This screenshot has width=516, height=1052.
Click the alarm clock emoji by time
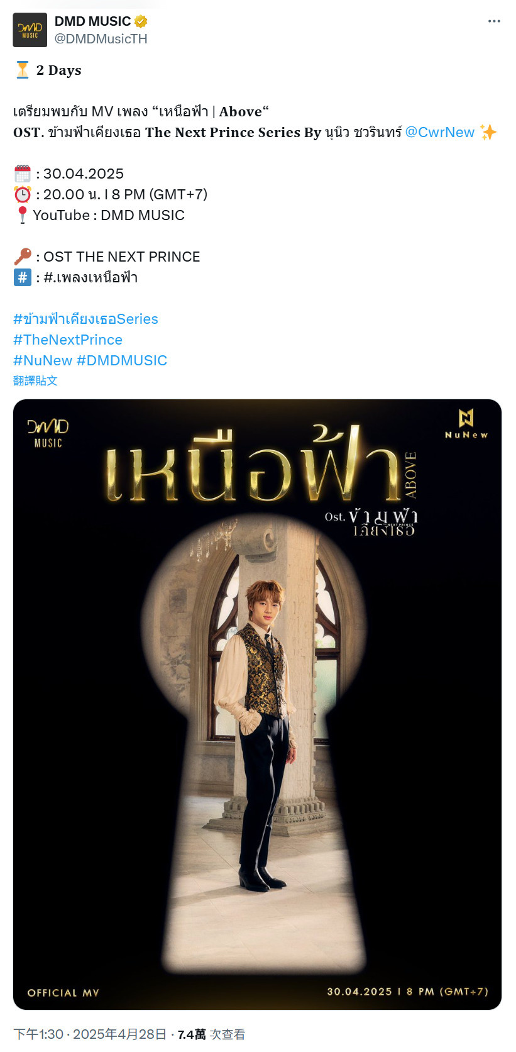click(23, 194)
